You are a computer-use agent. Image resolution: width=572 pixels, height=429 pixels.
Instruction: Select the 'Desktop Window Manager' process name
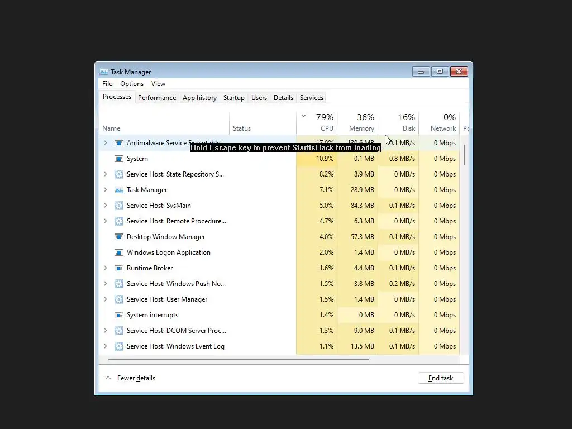pos(166,237)
